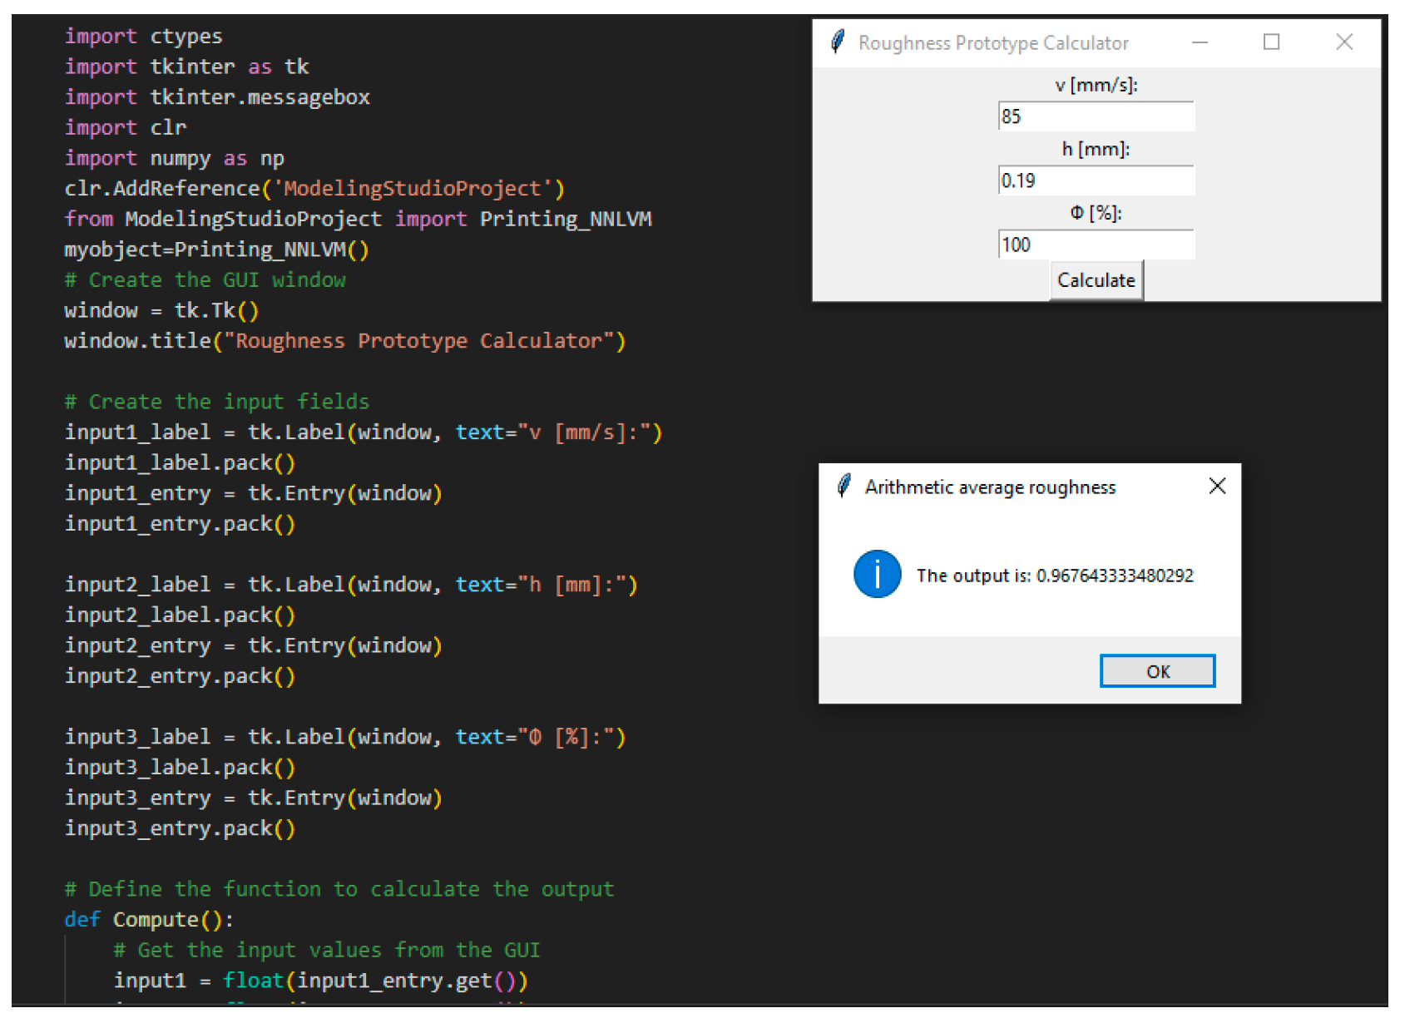
Task: Focus the Φ [%] field containing 100
Action: point(1096,245)
